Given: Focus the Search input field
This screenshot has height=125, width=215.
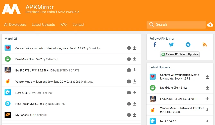Looking at the screenshot, I should [176, 25].
